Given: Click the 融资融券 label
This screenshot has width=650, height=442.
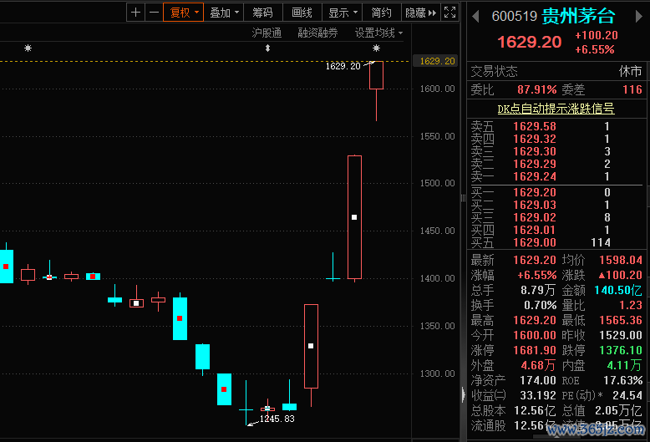Looking at the screenshot, I should pos(317,33).
